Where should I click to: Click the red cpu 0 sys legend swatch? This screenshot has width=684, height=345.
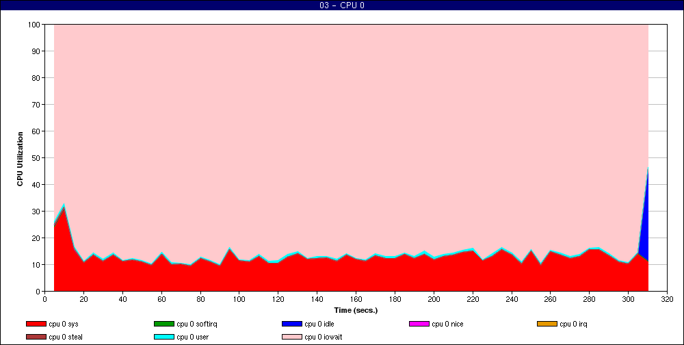click(36, 324)
